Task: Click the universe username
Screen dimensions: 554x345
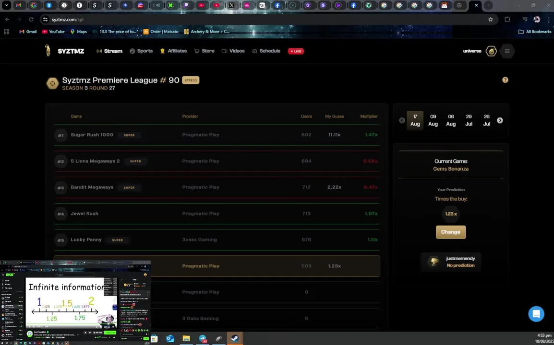Action: [x=472, y=51]
